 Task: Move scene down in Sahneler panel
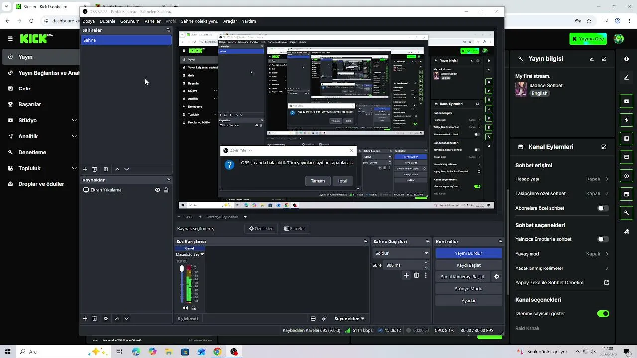[126, 169]
